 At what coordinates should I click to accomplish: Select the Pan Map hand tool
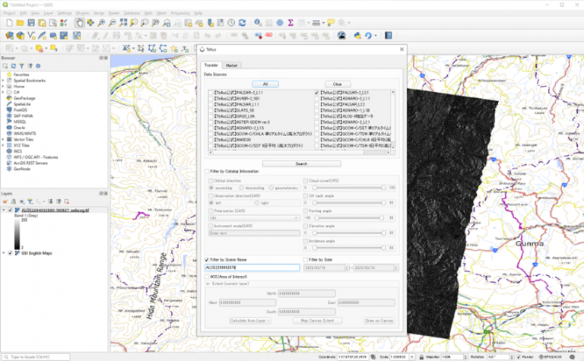[x=79, y=23]
